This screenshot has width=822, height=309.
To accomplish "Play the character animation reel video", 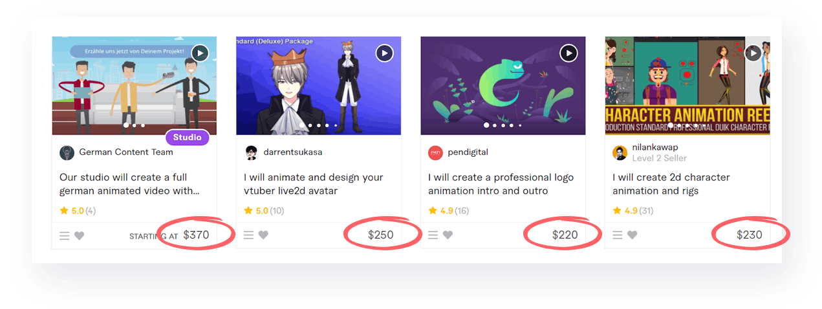I will (x=753, y=53).
